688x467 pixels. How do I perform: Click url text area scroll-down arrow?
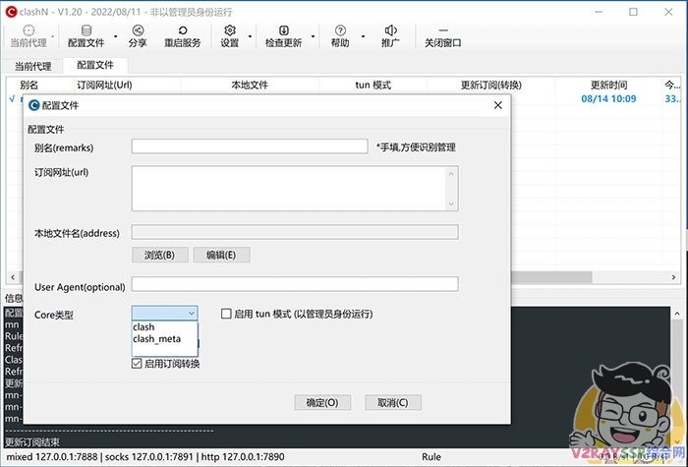(451, 204)
